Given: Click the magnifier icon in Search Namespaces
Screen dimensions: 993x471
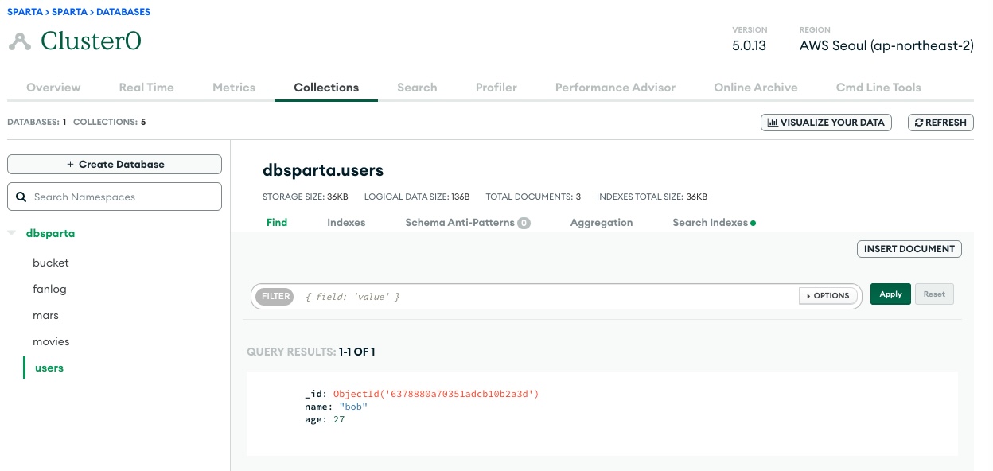Looking at the screenshot, I should pyautogui.click(x=21, y=197).
